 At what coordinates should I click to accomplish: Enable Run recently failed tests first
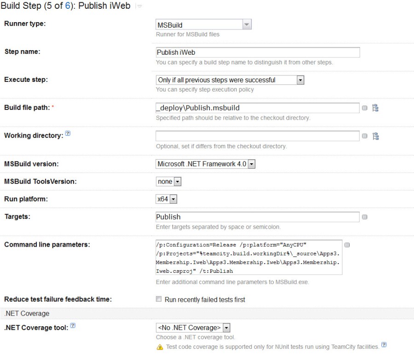(159, 299)
